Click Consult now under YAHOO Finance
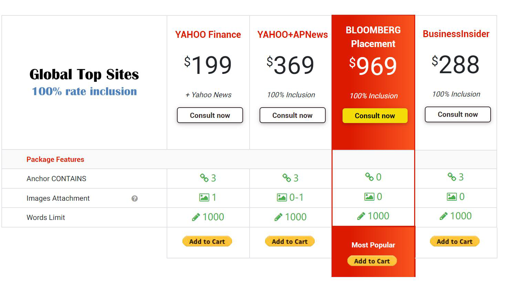This screenshot has width=514, height=299. [210, 115]
